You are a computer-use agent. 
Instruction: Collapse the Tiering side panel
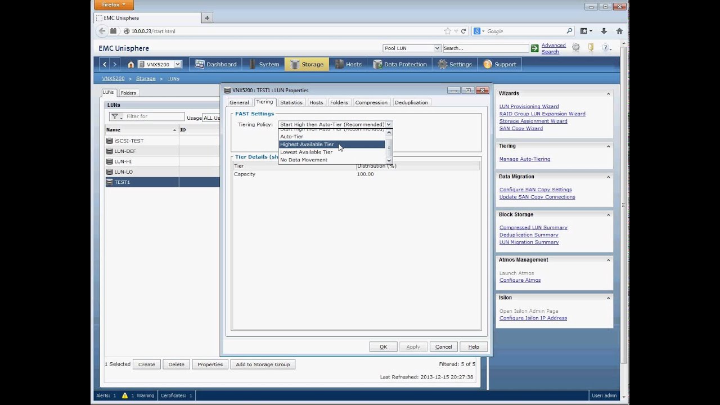608,146
